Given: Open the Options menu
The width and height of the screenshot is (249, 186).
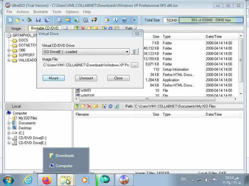Looking at the screenshot, I should [72, 12].
